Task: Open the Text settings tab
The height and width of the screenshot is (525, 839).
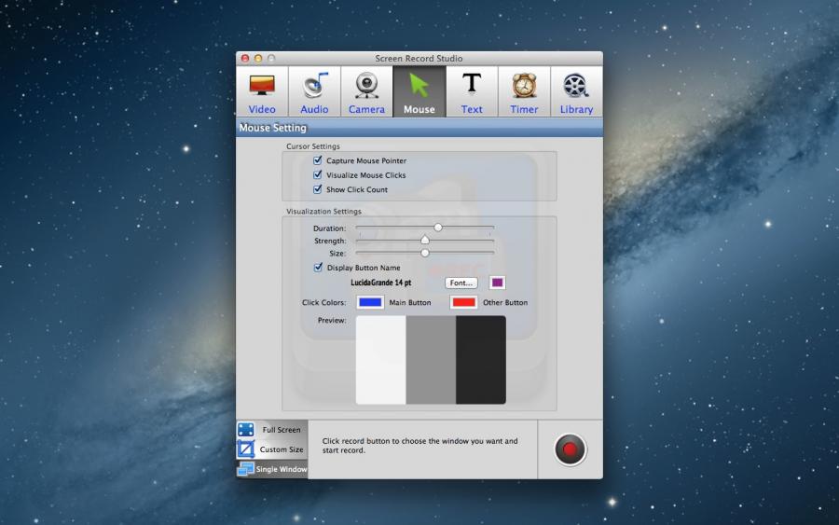Action: coord(472,91)
